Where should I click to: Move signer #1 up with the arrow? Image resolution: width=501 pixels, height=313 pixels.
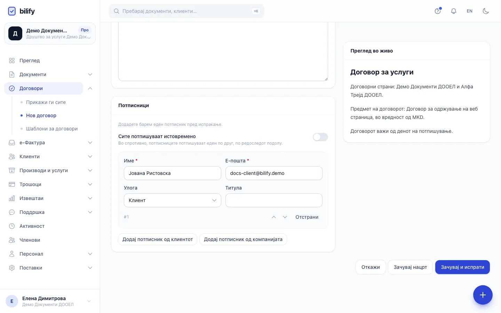(x=274, y=217)
